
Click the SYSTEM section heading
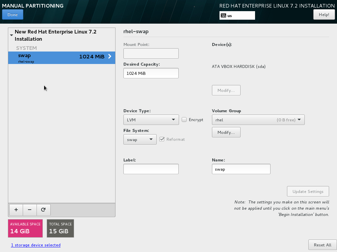26,48
